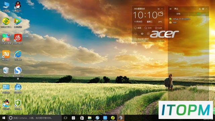Collapse the 360 desktop assistant widget
Viewport: 215px width, 121px height.
click(x=162, y=9)
